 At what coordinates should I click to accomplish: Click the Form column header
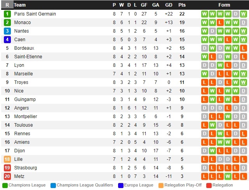coord(224,5)
